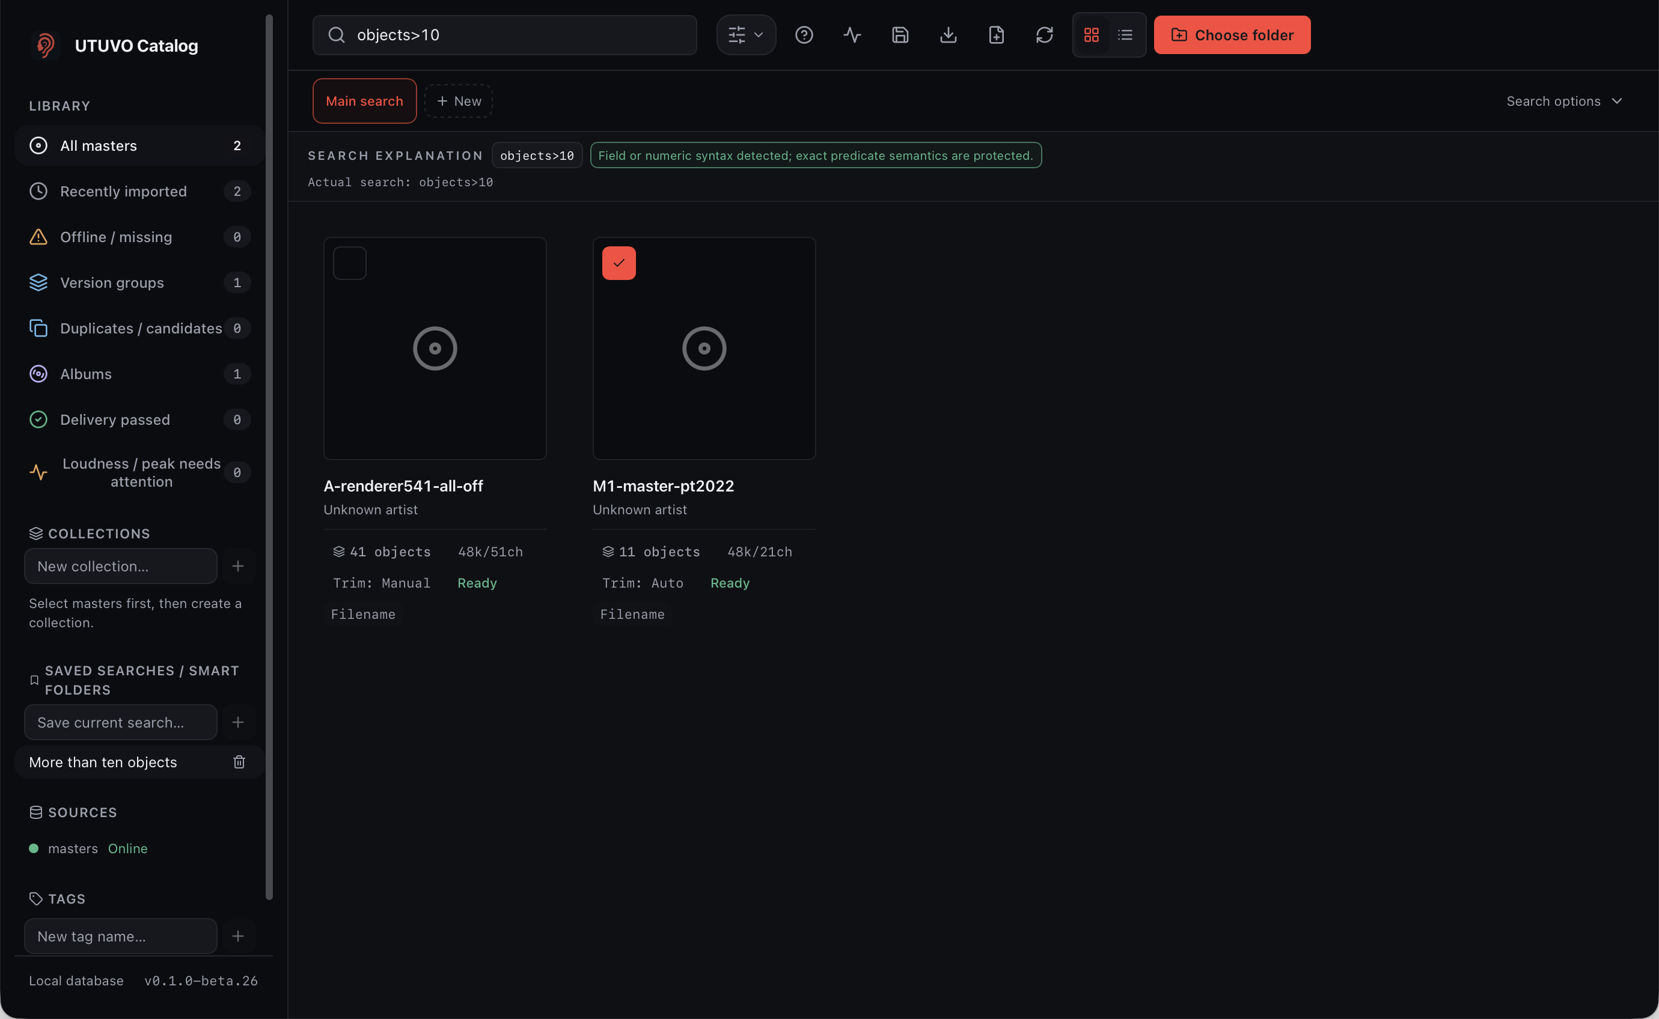Open saved search More than ten objects
The width and height of the screenshot is (1659, 1019).
(103, 762)
